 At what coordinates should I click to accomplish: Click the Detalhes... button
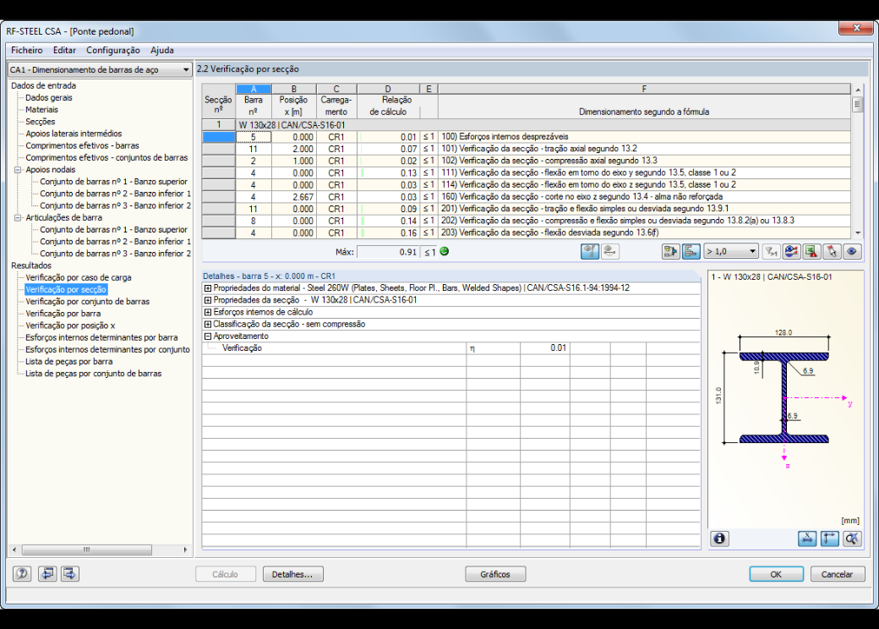(292, 574)
